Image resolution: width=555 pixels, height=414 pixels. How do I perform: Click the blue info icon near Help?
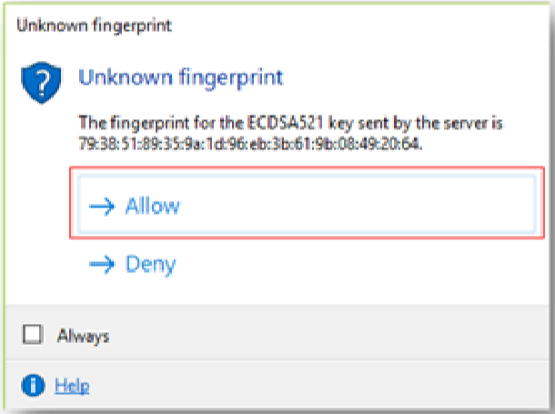click(x=33, y=386)
